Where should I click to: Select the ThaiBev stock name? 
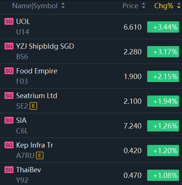click(28, 170)
